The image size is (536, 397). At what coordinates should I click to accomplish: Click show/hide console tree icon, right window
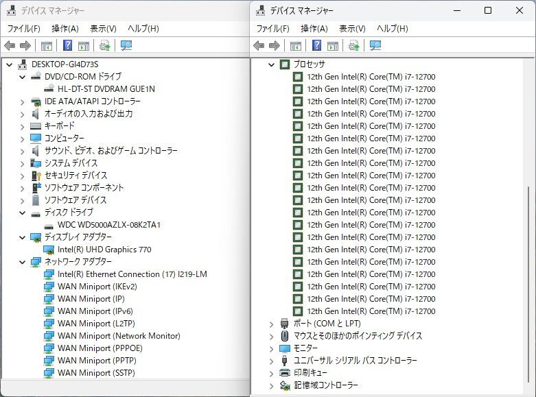pyautogui.click(x=296, y=45)
